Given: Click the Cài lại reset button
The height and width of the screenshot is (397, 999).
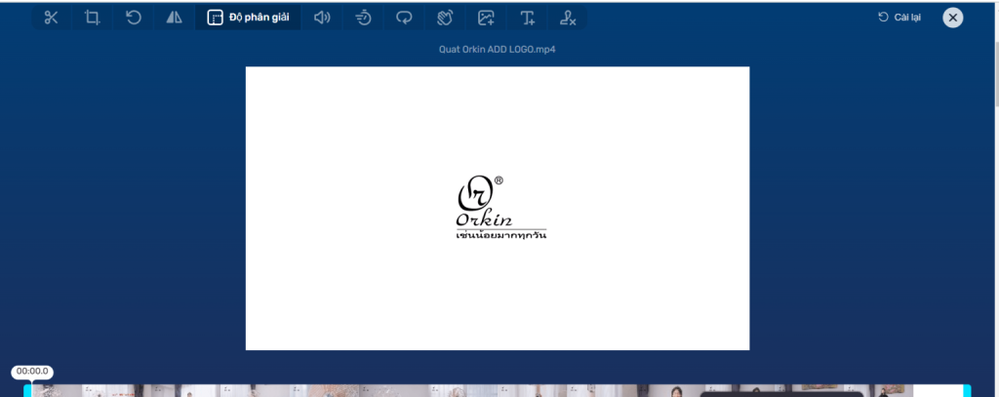Looking at the screenshot, I should 899,18.
